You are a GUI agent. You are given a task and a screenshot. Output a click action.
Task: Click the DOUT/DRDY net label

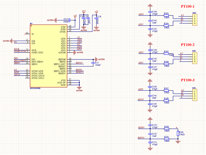click(x=20, y=61)
